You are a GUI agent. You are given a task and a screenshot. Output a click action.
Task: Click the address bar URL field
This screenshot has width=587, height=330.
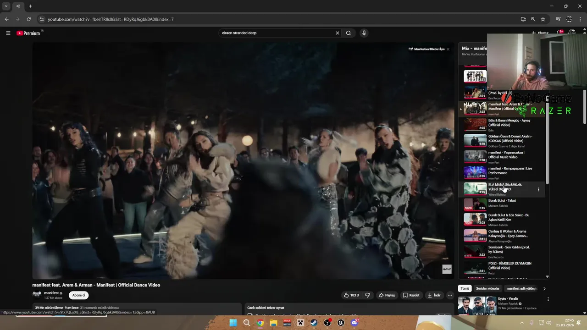tap(275, 19)
